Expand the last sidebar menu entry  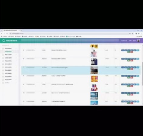(9, 83)
